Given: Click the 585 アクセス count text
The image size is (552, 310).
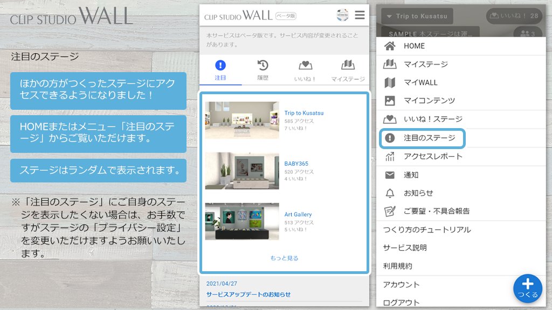Looking at the screenshot, I should pyautogui.click(x=299, y=121).
